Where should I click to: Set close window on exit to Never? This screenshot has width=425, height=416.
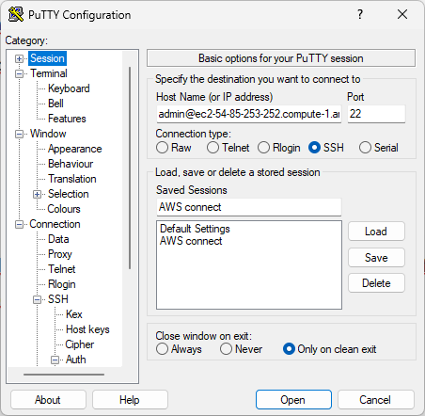coord(241,349)
